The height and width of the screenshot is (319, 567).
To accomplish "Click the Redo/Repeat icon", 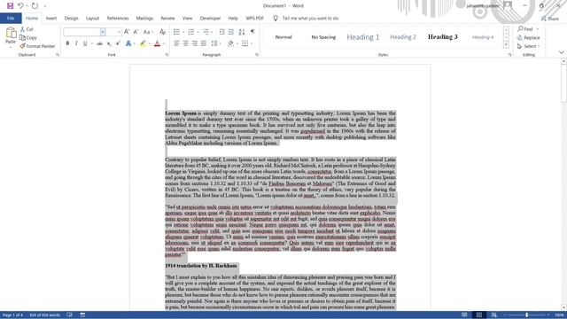I will [x=35, y=6].
